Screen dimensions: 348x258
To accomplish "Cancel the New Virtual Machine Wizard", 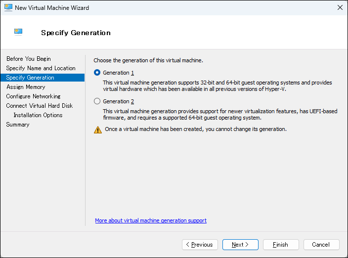I will point(320,245).
